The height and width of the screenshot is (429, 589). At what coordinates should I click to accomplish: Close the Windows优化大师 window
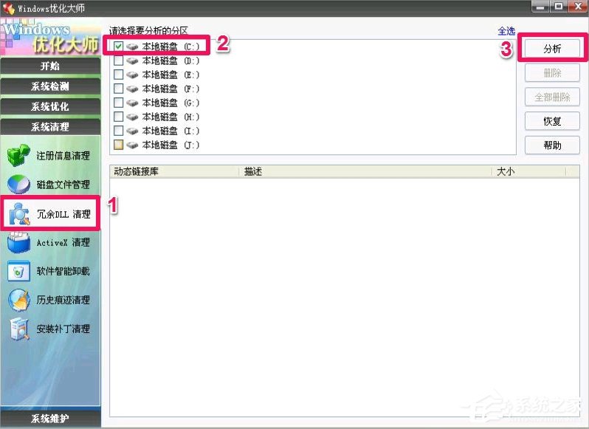tap(577, 7)
